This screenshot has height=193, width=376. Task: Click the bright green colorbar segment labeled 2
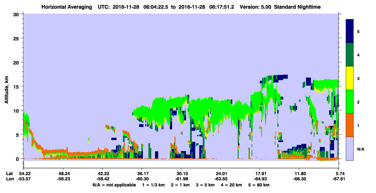click(350, 102)
